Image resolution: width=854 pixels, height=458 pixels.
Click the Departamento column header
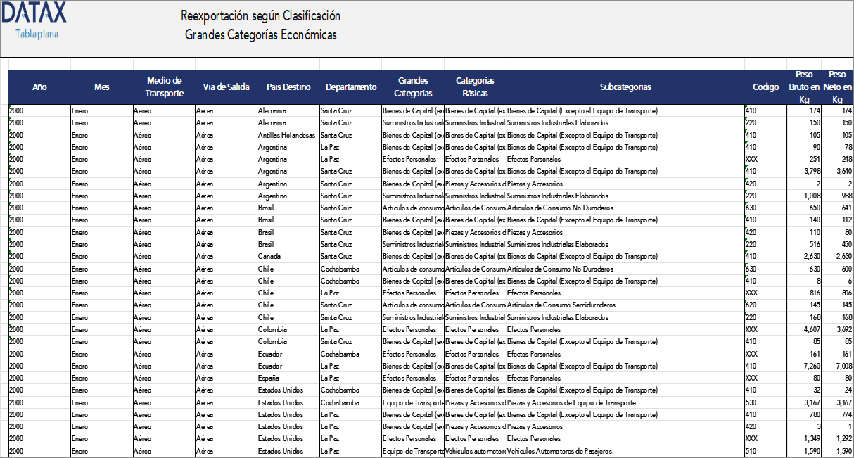click(351, 87)
